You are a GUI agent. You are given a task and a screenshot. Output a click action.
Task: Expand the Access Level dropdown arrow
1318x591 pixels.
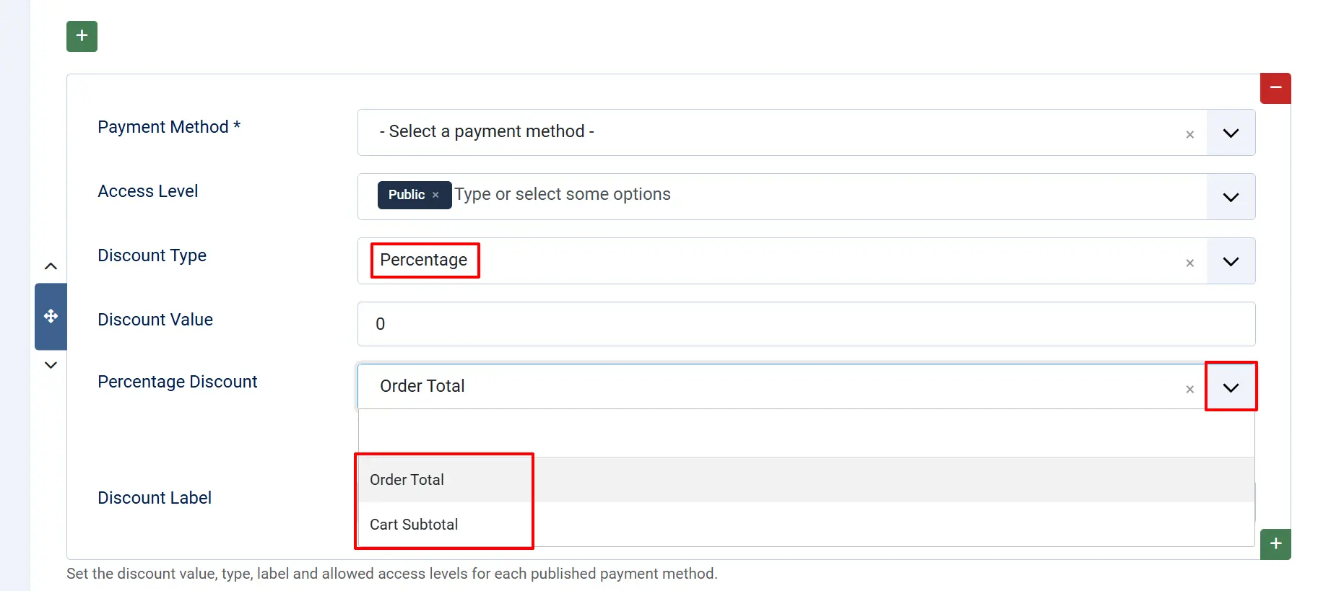point(1231,197)
